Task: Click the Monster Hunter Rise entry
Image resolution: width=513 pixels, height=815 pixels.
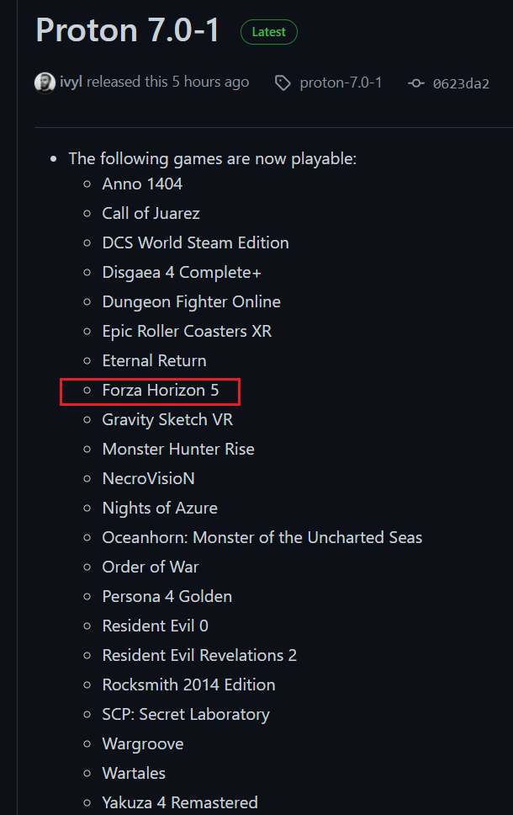Action: point(178,450)
